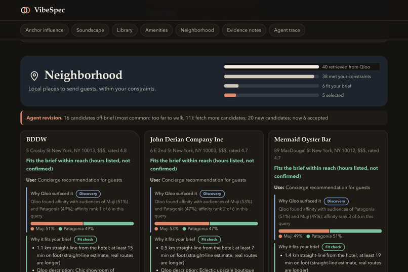Click the Muji 49% legend dot
Screen dimensions: 408x272
pyautogui.click(x=280, y=237)
